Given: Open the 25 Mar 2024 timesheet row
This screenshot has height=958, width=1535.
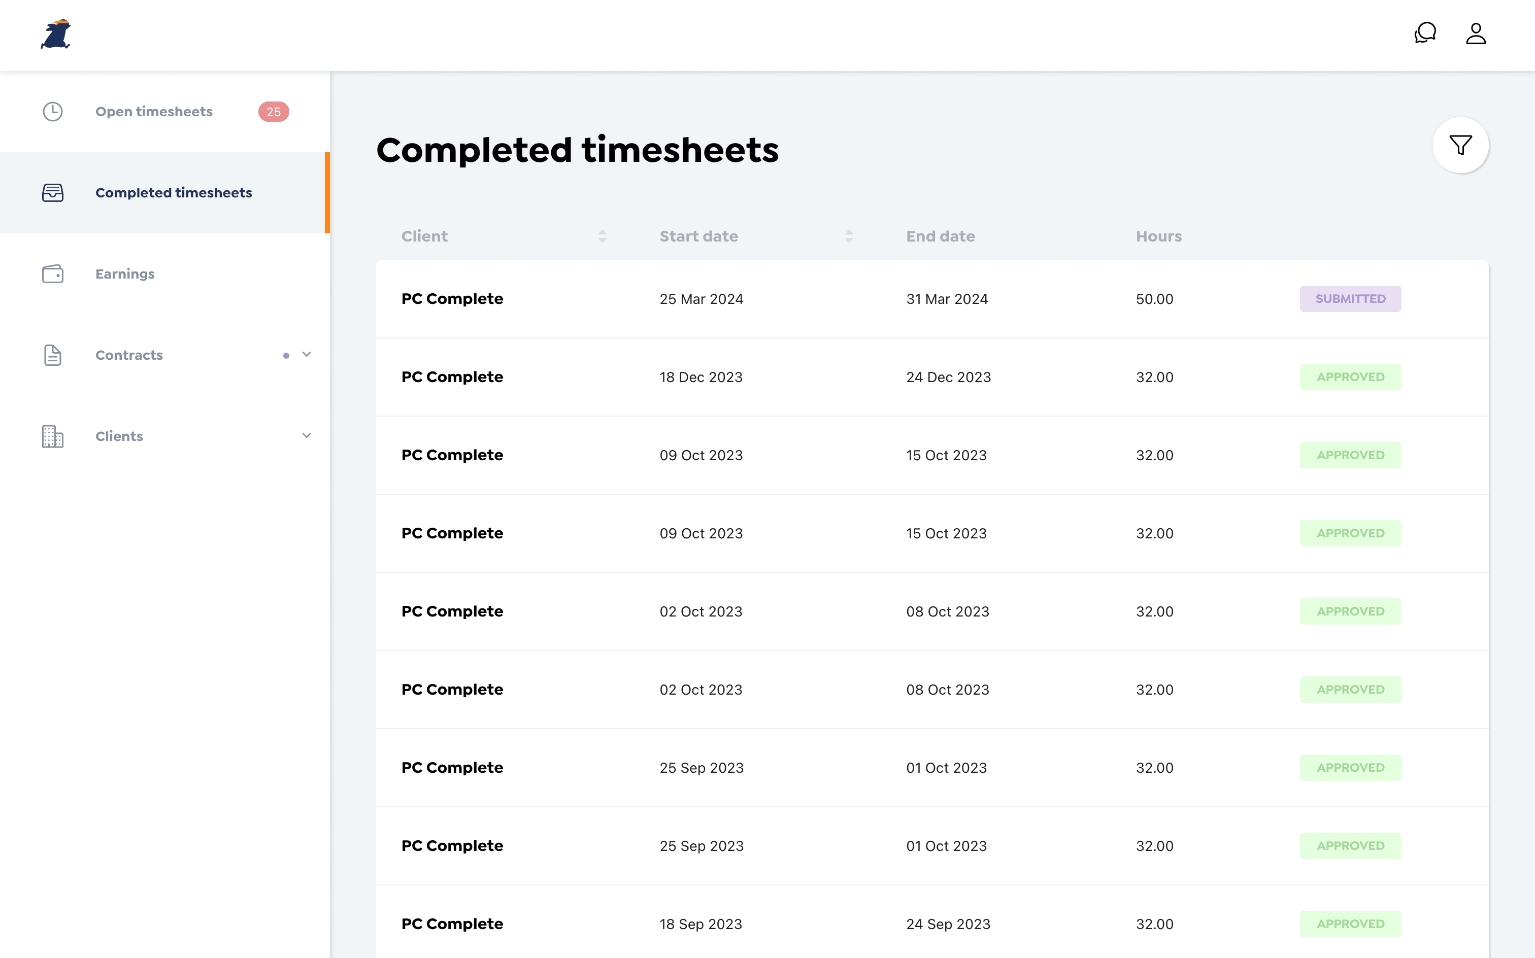Looking at the screenshot, I should pos(701,299).
